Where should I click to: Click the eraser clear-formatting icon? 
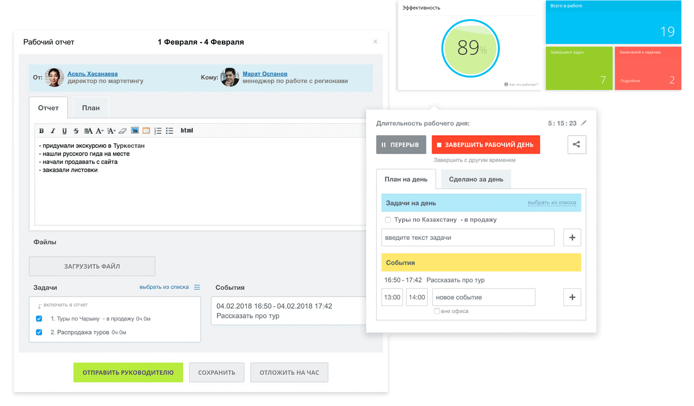tap(122, 131)
